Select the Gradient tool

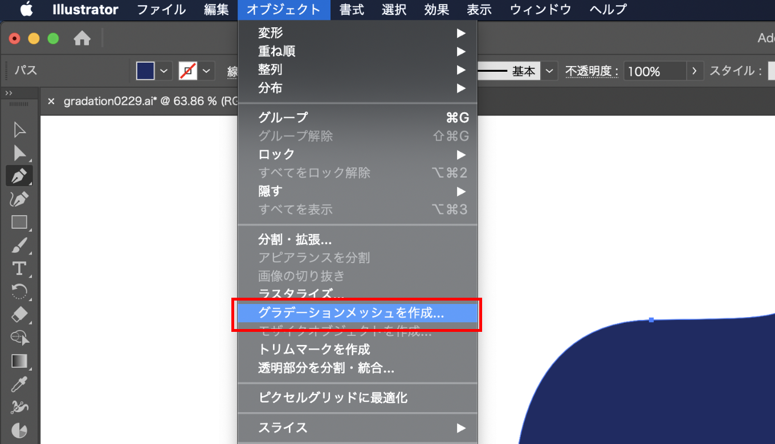click(x=19, y=361)
